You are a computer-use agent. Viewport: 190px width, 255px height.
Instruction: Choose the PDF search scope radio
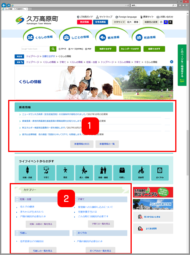click(x=86, y=49)
